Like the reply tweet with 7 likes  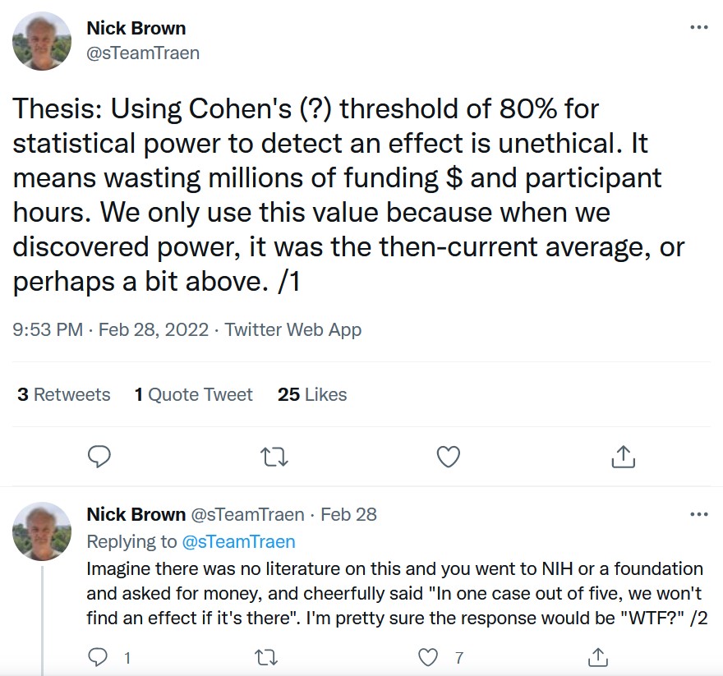pyautogui.click(x=428, y=657)
